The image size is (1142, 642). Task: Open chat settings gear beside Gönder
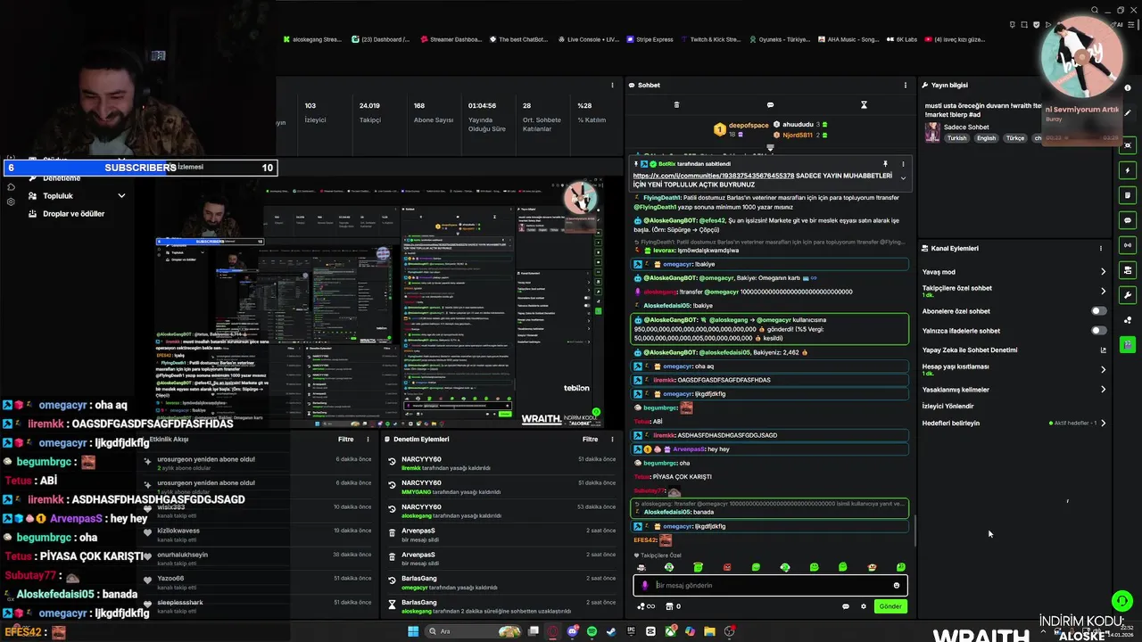863,606
